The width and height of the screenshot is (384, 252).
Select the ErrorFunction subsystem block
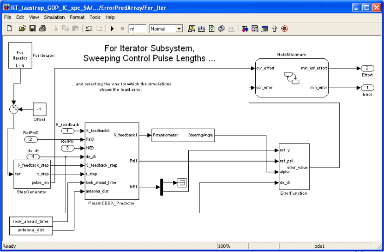(x=294, y=167)
